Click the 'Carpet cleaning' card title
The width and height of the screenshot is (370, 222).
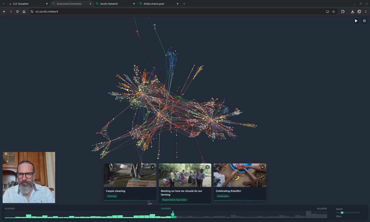[116, 191]
